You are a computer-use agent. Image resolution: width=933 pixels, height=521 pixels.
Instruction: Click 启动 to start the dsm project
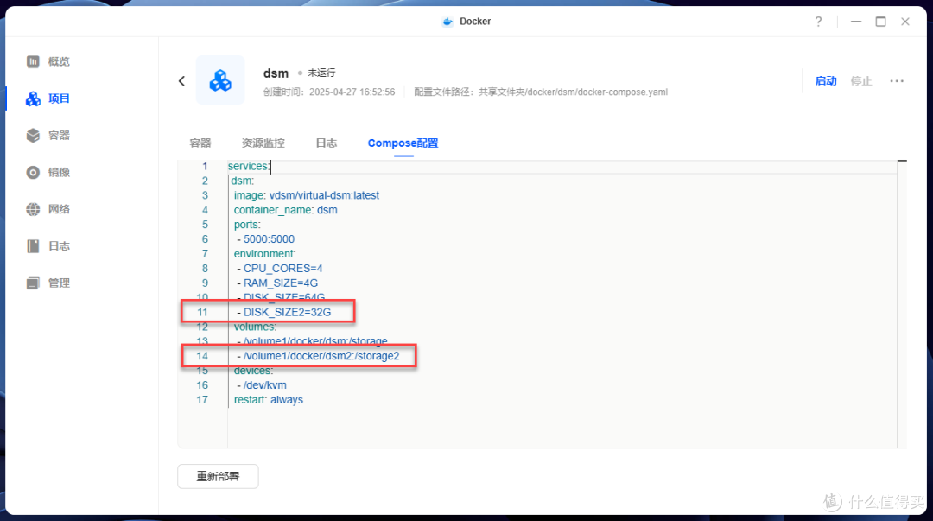[x=826, y=80]
